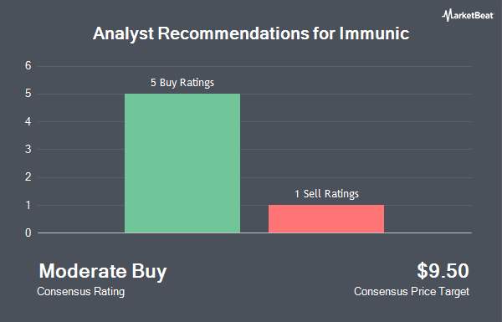502x322 pixels.
Task: Select the '5 Buy Ratings' label
Action: [182, 83]
